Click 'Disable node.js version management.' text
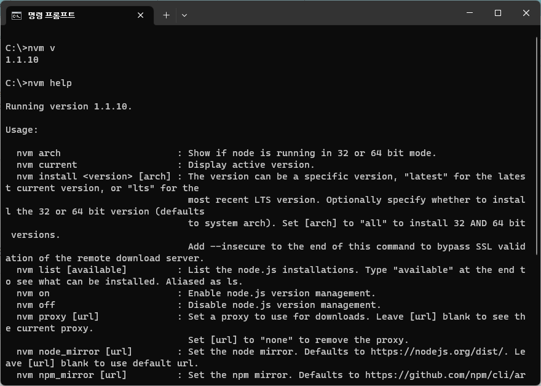541x386 pixels. (x=284, y=305)
